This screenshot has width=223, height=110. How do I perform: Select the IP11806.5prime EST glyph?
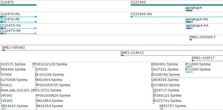point(188,67)
